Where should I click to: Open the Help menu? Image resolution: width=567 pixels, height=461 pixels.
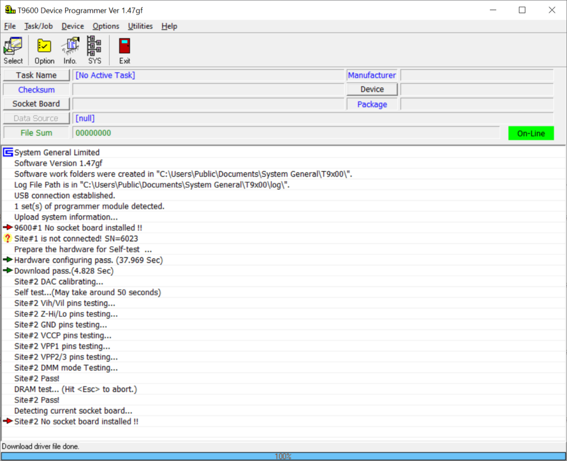coord(169,26)
